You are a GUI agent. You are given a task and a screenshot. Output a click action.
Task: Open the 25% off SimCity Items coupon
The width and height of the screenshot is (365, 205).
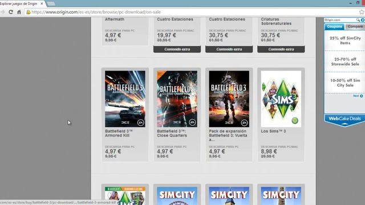(x=345, y=40)
